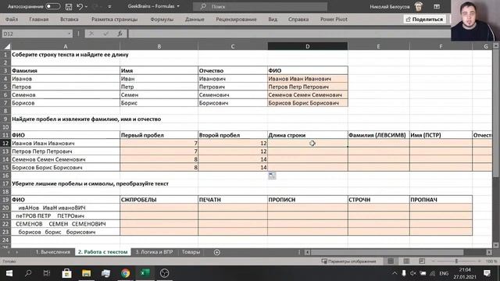Viewport: 500px width, 281px height.
Task: Click the Save icon in title bar
Action: 69,6
